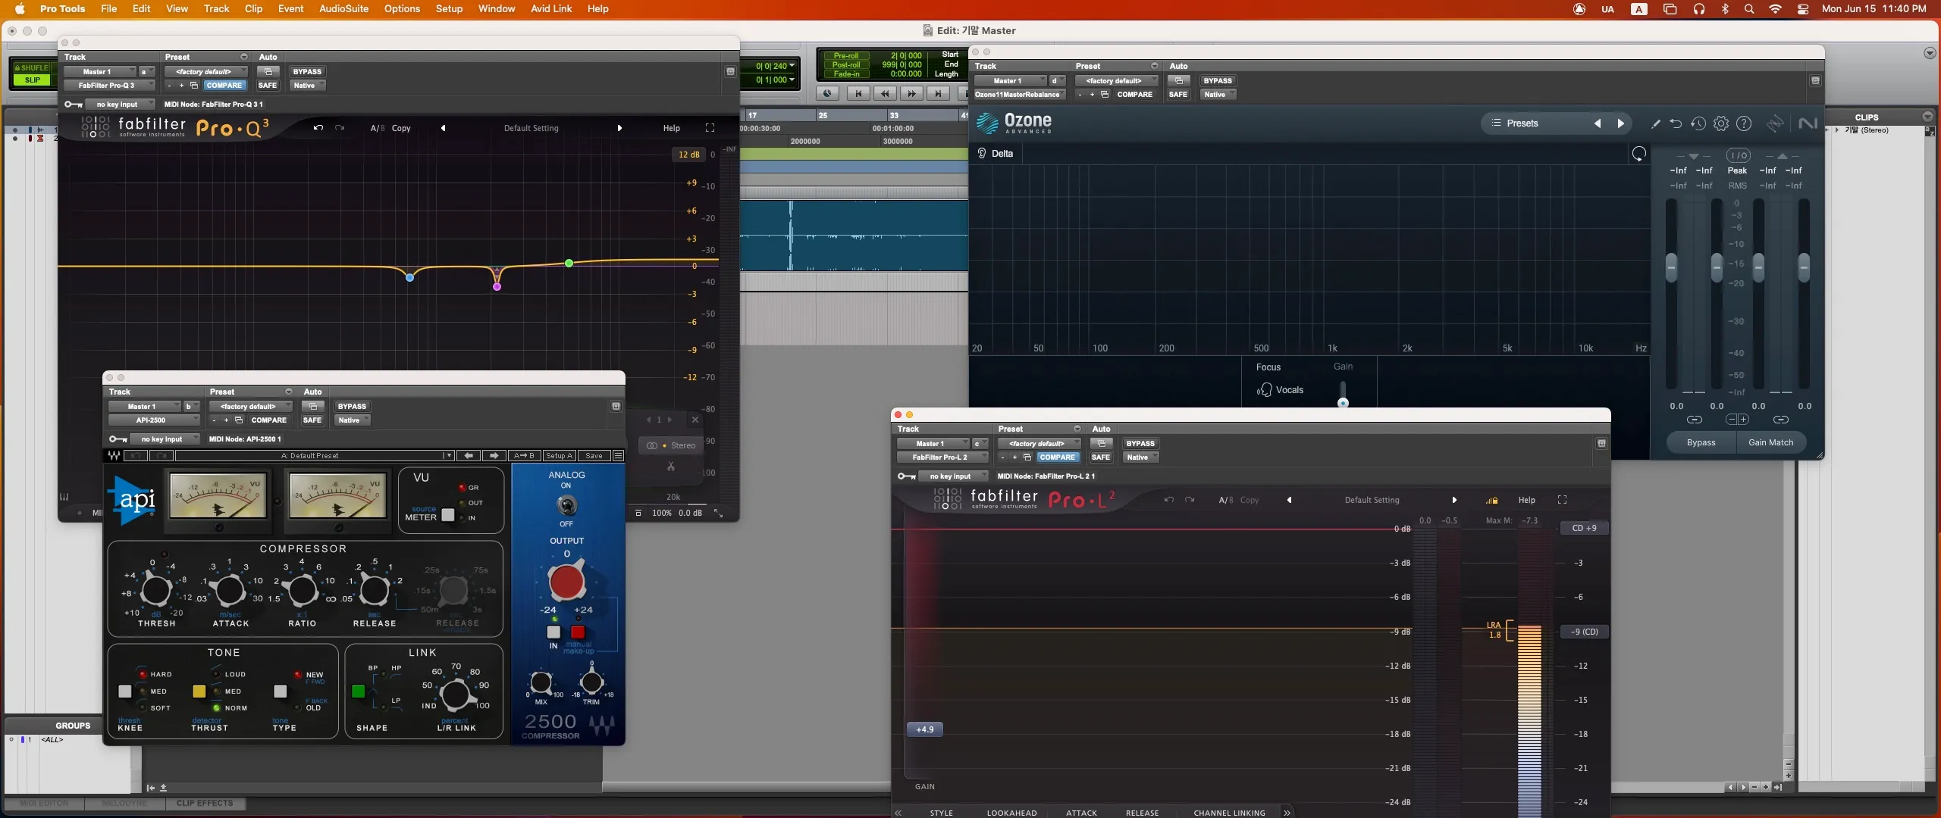
Task: Open factory default preset dropdown in Pro-Q 3 window
Action: pos(205,72)
